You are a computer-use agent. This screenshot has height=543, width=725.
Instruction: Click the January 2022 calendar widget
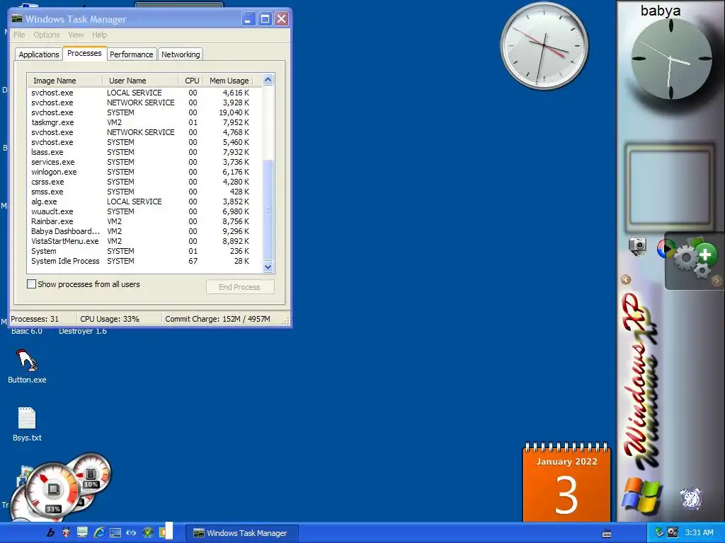566,481
